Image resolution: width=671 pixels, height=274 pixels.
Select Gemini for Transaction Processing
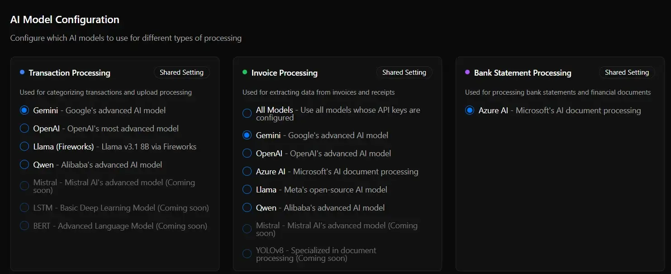24,110
